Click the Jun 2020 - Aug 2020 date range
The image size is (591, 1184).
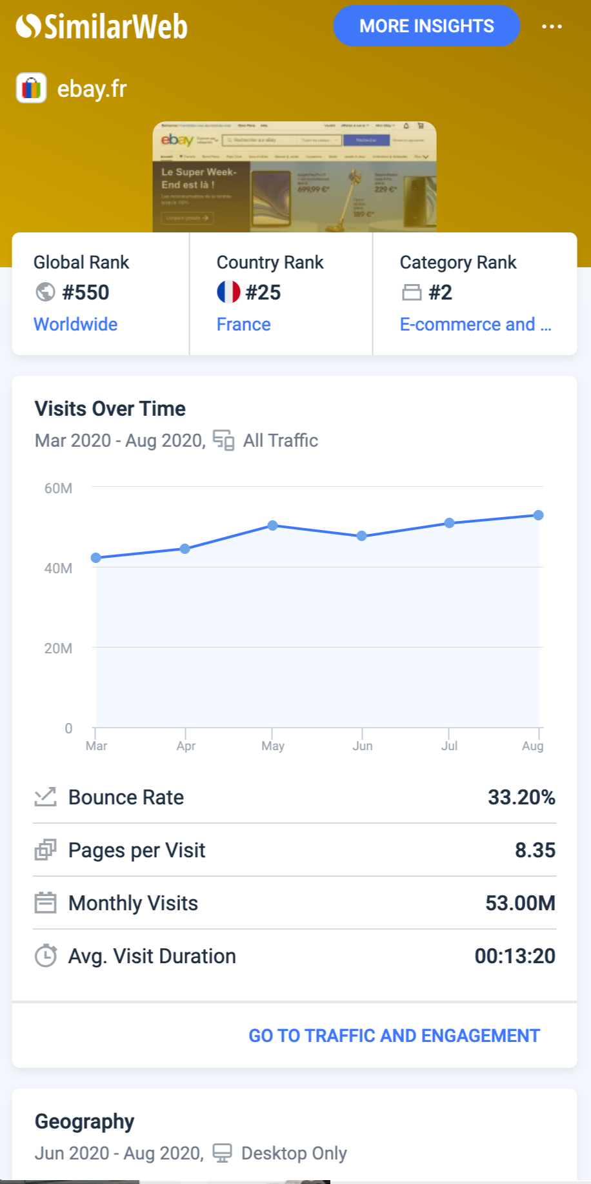[119, 1153]
